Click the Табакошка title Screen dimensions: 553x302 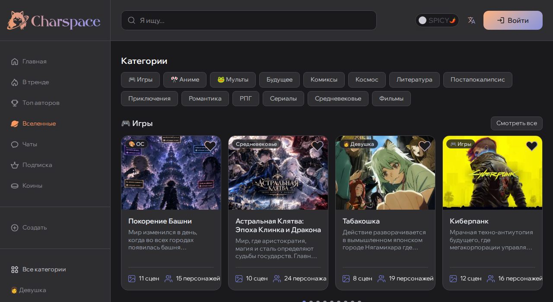click(361, 221)
